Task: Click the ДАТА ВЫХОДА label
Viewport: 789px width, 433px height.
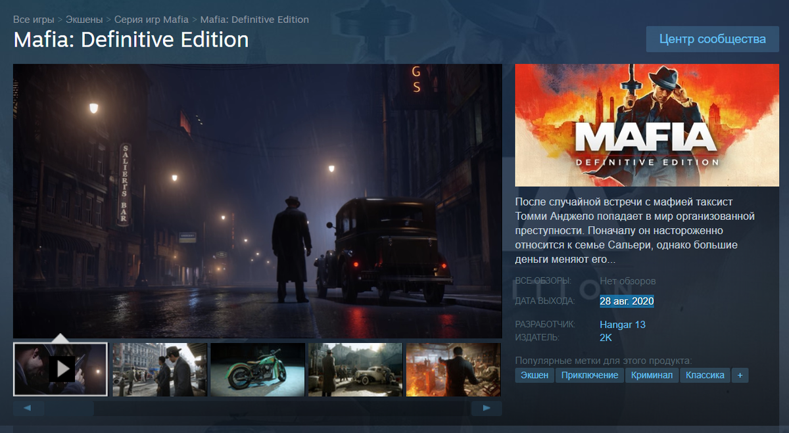Action: coord(544,301)
